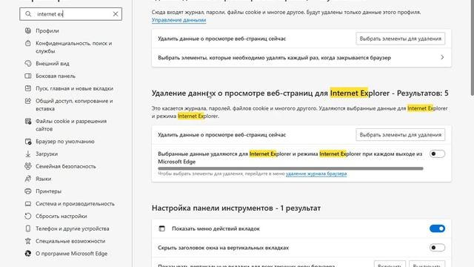Open Специальные возможности settings
This screenshot has height=267, width=474.
click(x=70, y=241)
